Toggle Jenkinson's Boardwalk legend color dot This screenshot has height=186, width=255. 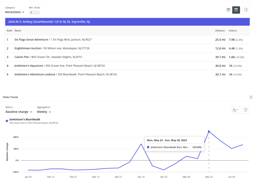coord(7,121)
